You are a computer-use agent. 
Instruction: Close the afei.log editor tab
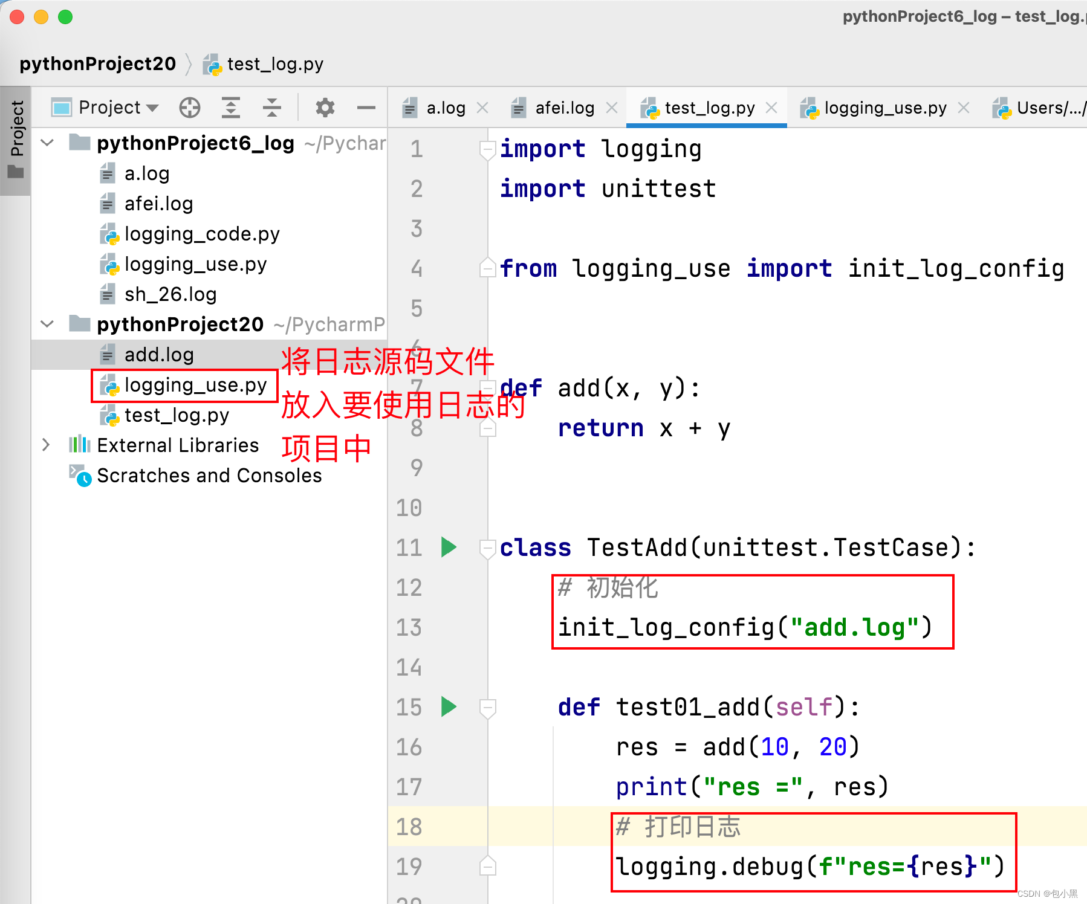[x=612, y=108]
